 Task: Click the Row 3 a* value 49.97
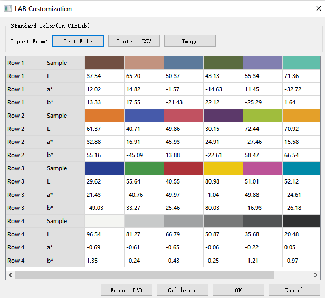(x=183, y=195)
